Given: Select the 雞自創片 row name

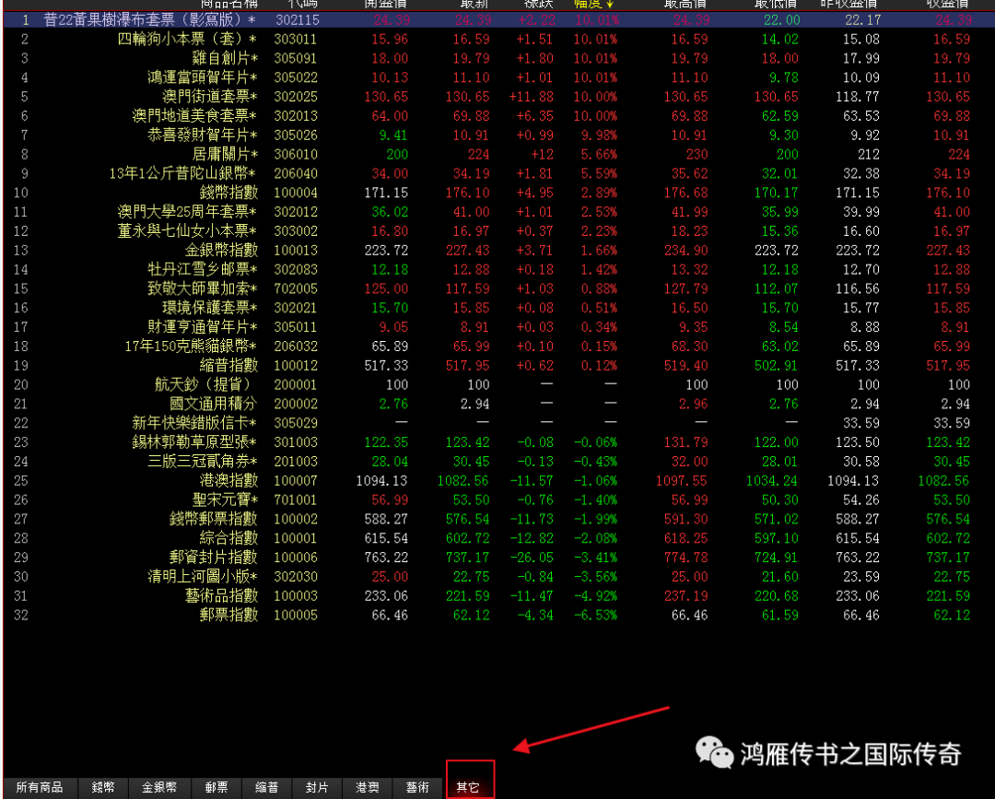Looking at the screenshot, I should pyautogui.click(x=225, y=58).
